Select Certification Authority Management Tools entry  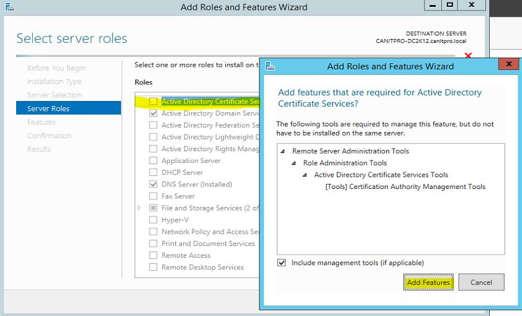pyautogui.click(x=405, y=187)
